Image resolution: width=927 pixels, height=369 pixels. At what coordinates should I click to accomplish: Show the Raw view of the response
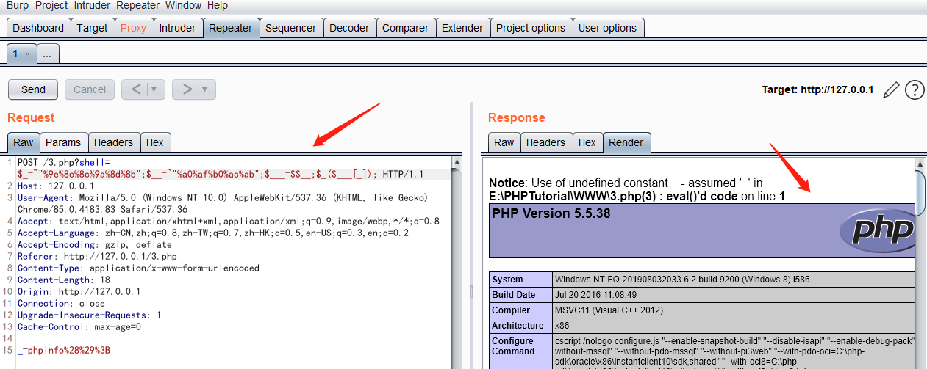[504, 142]
